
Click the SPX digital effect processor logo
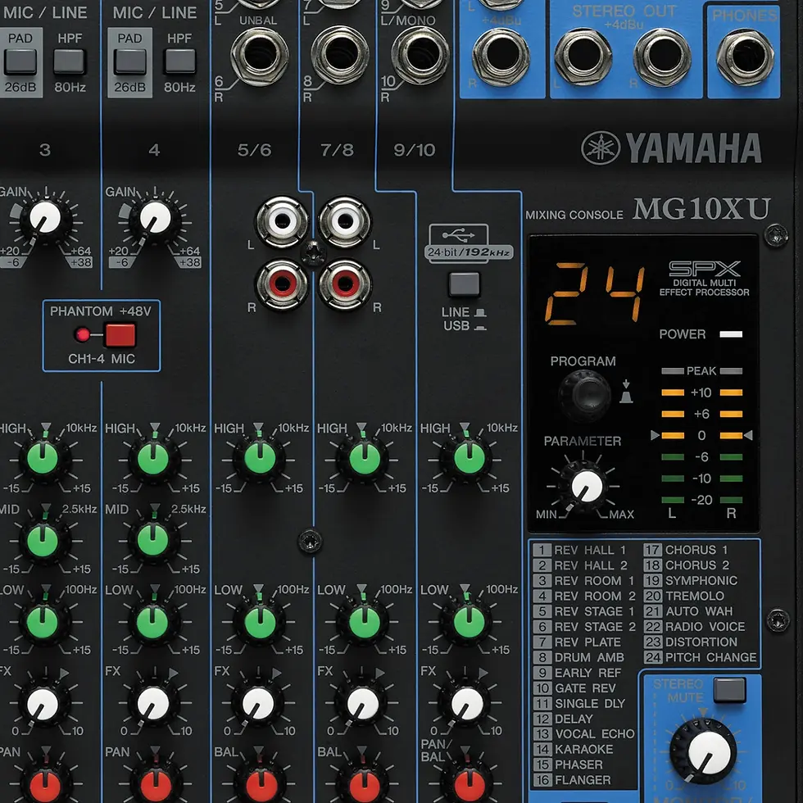pyautogui.click(x=704, y=269)
